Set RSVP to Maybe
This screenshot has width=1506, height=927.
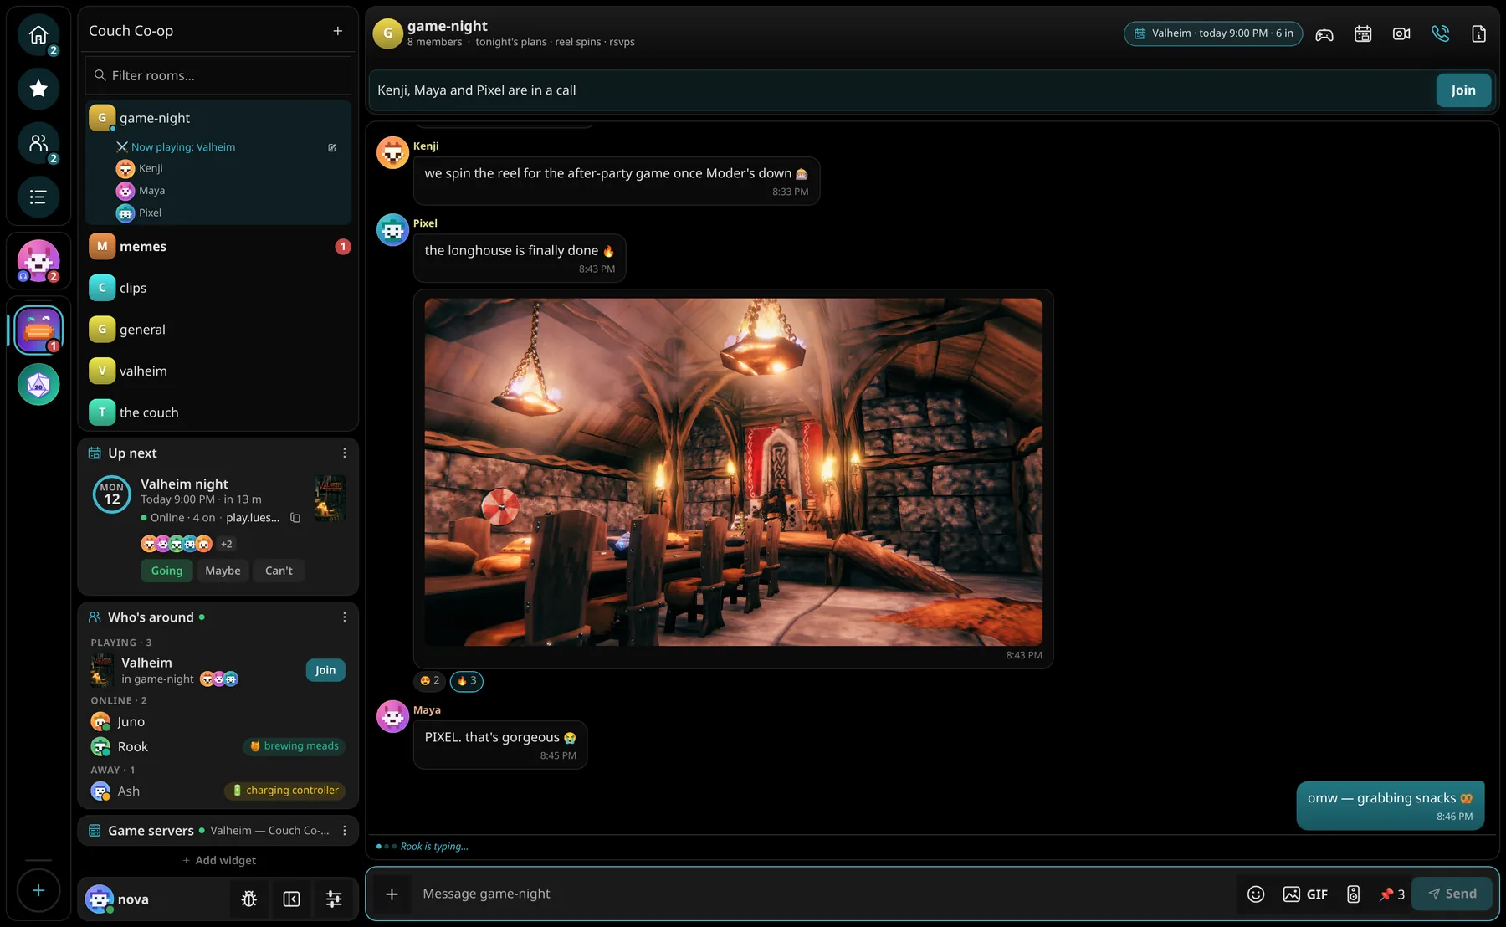coord(223,571)
